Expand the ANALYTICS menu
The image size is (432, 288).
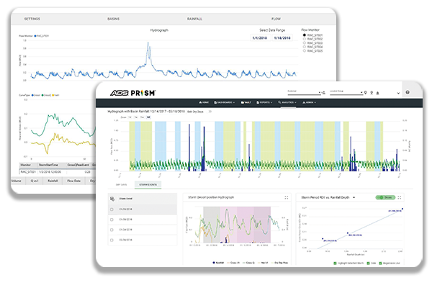pyautogui.click(x=287, y=102)
